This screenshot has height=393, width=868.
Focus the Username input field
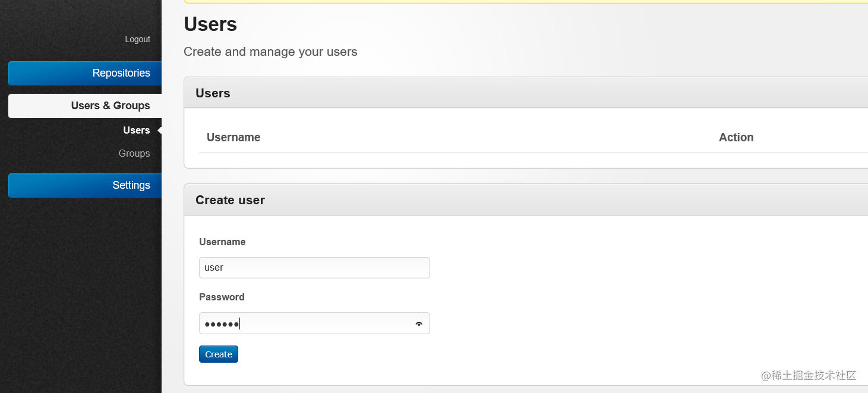point(314,268)
